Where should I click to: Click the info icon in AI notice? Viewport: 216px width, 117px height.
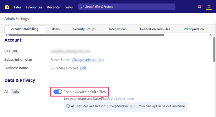(x=68, y=106)
